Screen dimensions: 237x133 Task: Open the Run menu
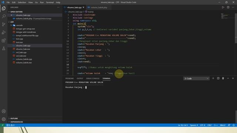click(42, 3)
